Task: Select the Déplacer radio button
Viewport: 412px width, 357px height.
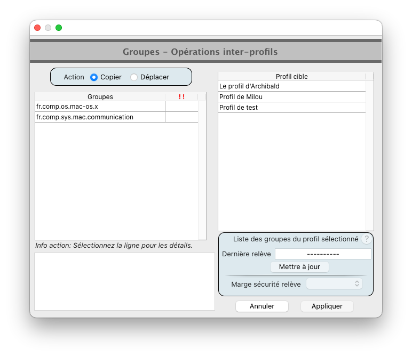Action: coord(134,77)
